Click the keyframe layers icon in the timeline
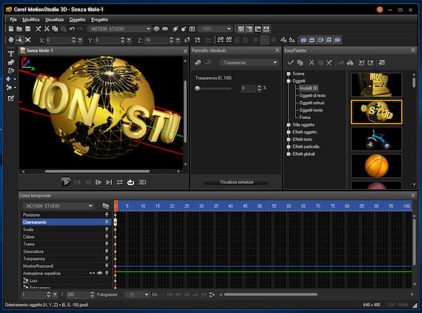The image size is (422, 313). pos(105,206)
